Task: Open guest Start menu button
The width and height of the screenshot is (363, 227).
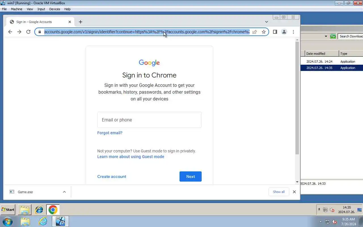Action: coord(8,210)
